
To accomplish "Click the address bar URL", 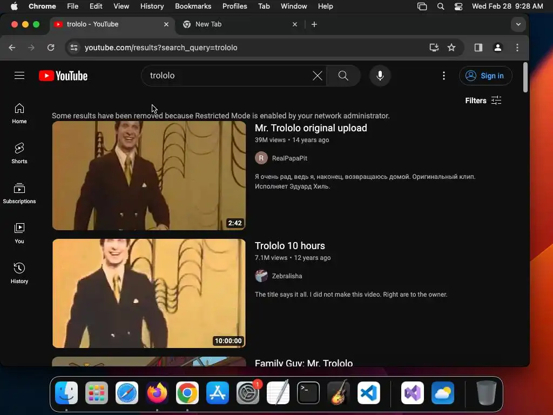I will click(x=161, y=48).
